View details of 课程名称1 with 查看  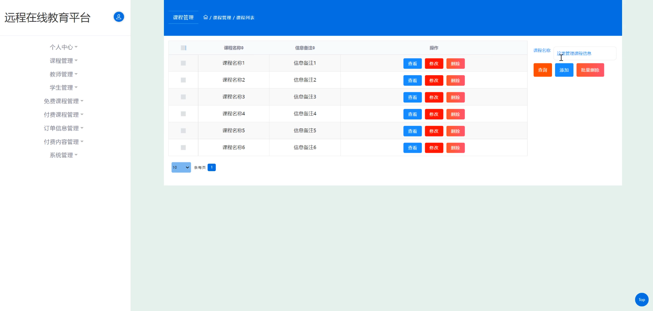point(413,64)
